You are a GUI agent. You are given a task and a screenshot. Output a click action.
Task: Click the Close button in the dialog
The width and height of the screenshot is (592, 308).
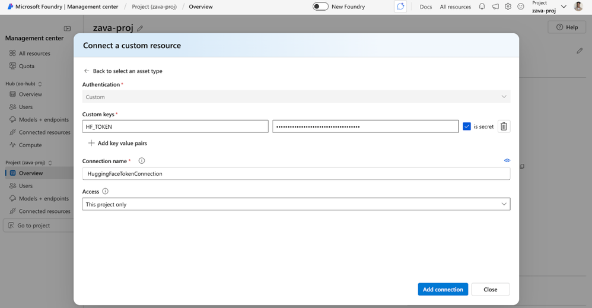pos(491,289)
